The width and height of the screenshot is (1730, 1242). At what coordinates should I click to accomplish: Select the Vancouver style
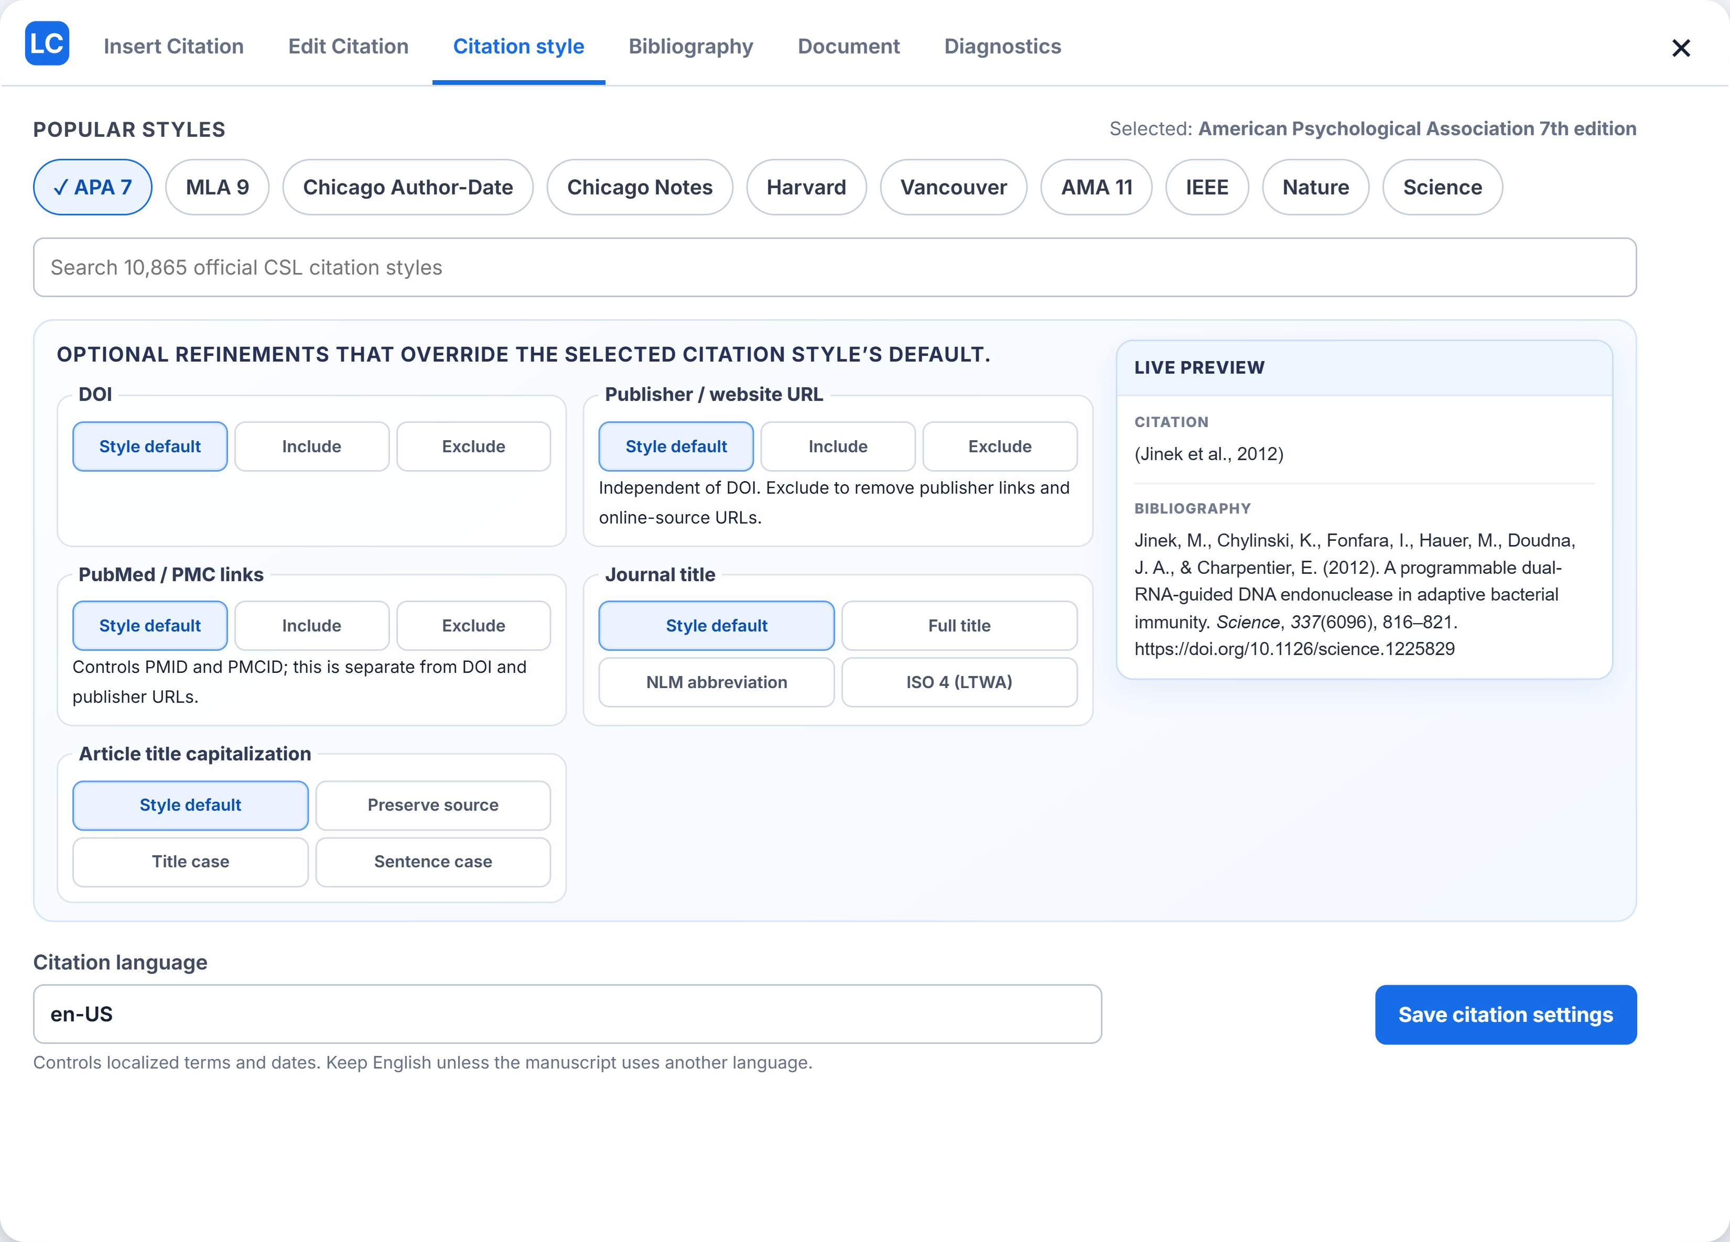click(954, 187)
